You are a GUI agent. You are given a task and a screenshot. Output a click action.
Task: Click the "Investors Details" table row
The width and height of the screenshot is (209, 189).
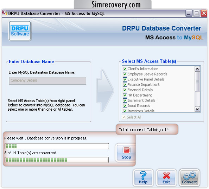click(141, 111)
